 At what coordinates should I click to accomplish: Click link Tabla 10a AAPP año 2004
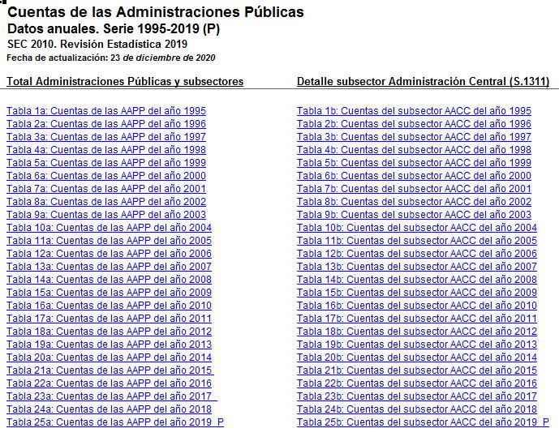(109, 228)
